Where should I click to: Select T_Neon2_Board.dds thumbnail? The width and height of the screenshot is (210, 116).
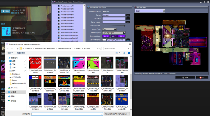point(93,63)
